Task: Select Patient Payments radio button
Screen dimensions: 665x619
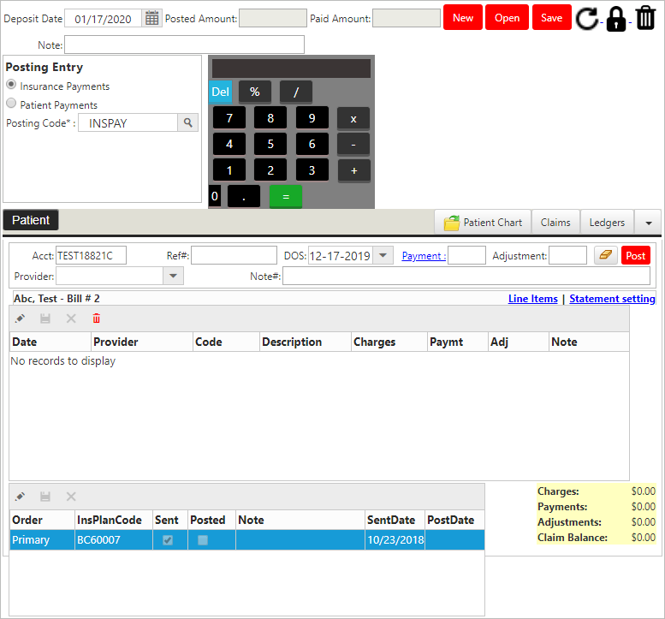Action: click(x=11, y=103)
